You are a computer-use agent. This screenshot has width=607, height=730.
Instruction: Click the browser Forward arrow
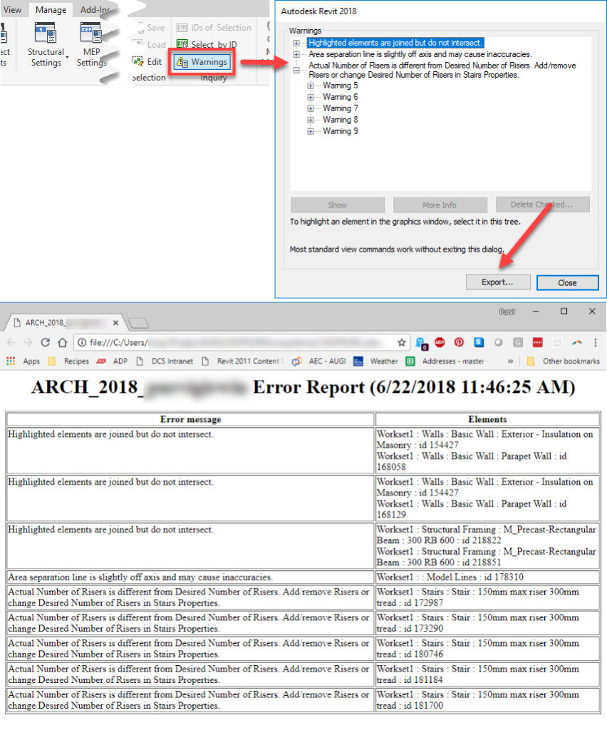point(28,343)
